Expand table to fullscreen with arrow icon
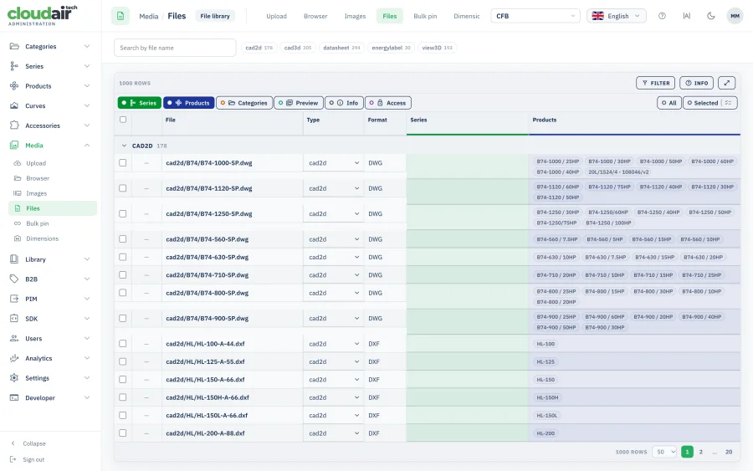 [x=726, y=83]
